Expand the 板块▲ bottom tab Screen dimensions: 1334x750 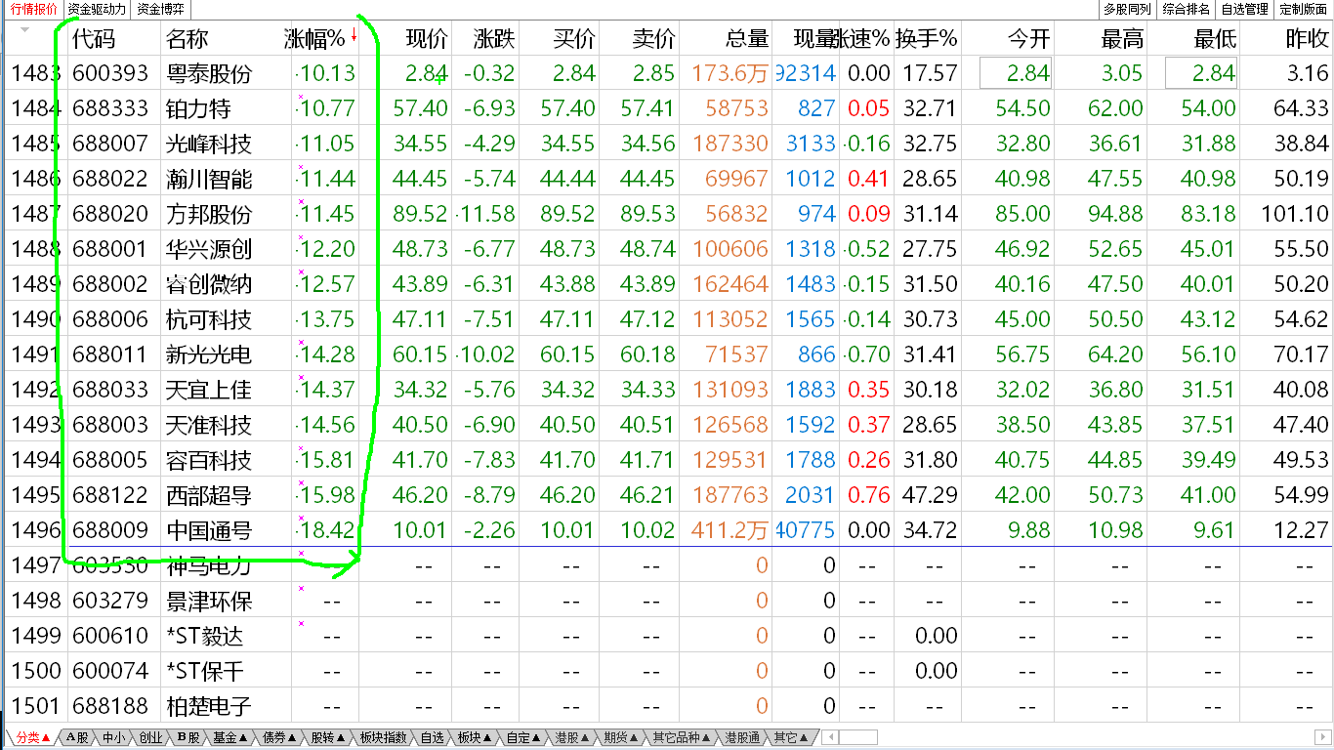point(476,737)
